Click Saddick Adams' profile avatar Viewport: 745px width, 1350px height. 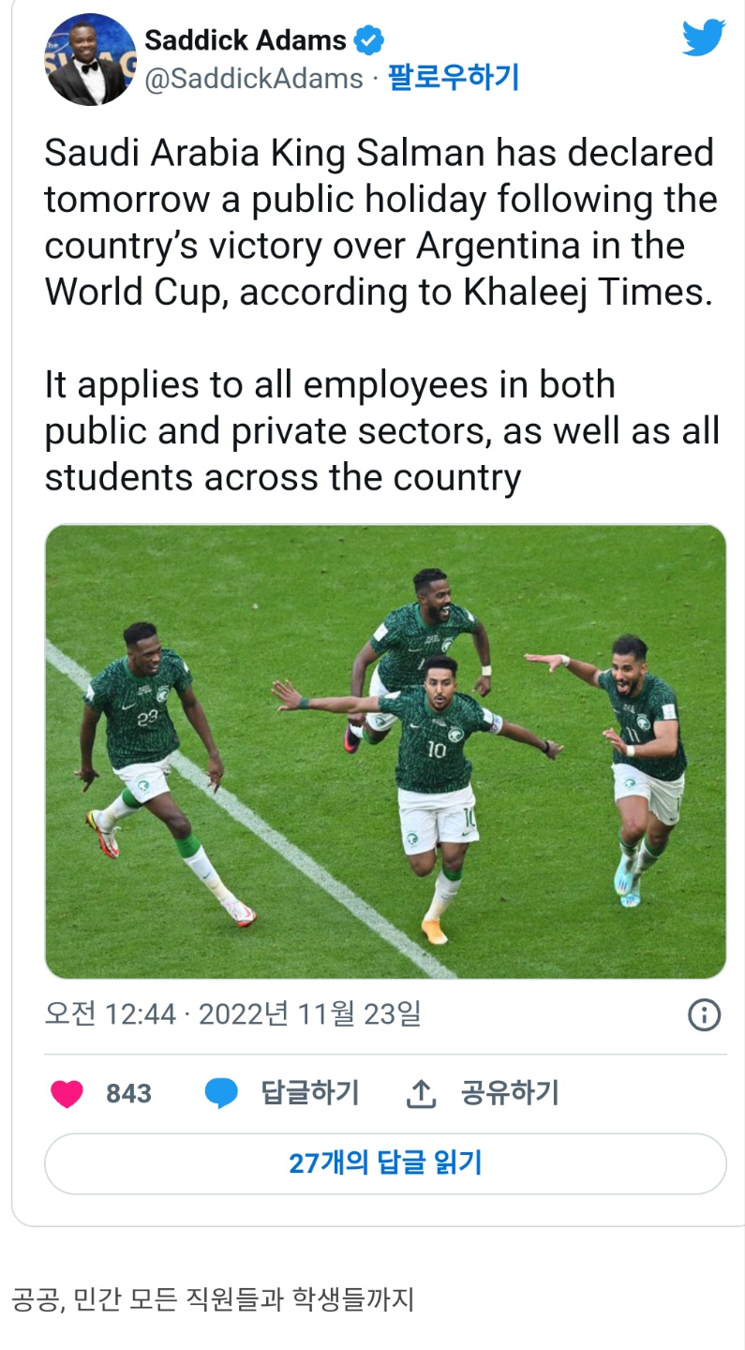pyautogui.click(x=91, y=59)
